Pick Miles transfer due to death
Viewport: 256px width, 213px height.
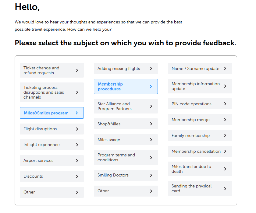pyautogui.click(x=200, y=169)
